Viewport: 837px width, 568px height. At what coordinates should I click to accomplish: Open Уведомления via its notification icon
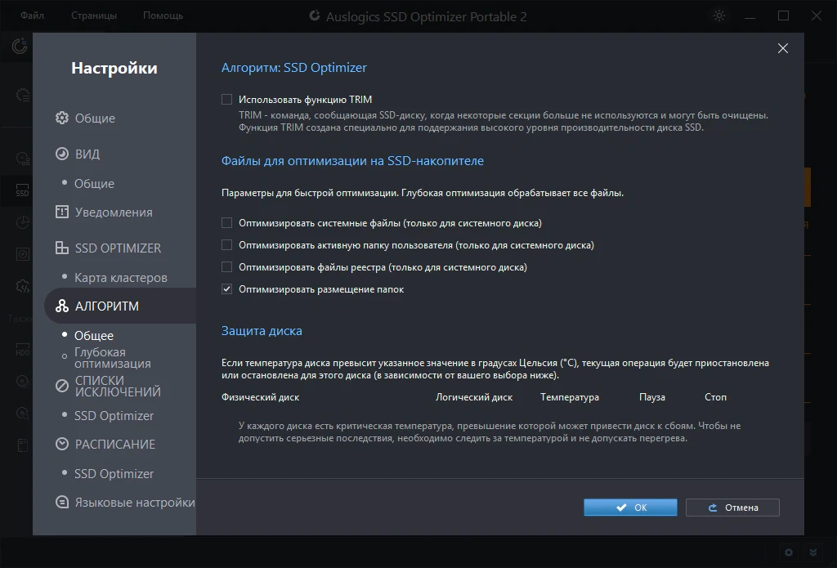(x=62, y=212)
